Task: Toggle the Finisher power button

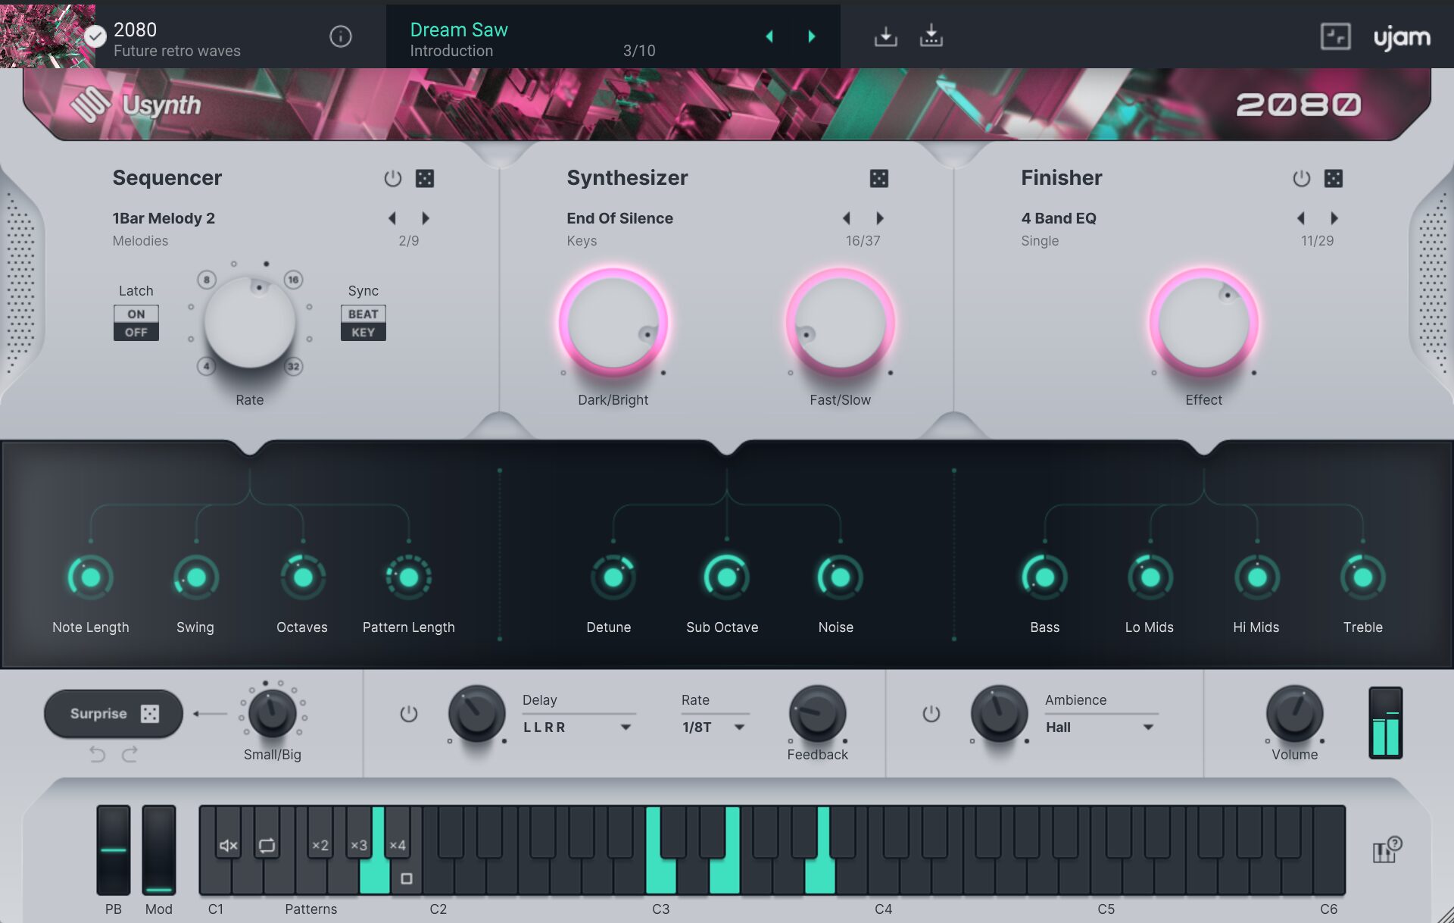Action: (1301, 178)
